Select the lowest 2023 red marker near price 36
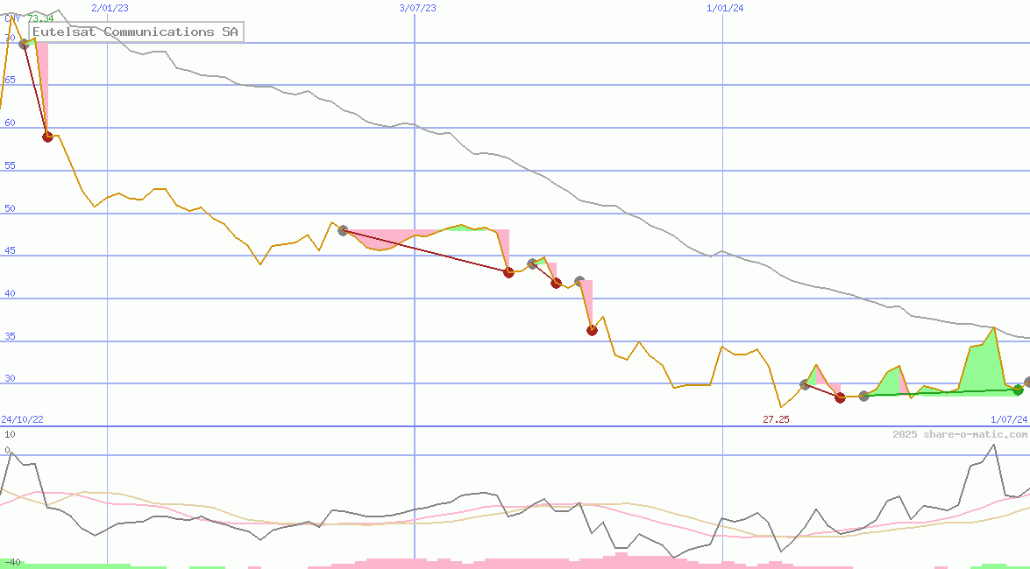The height and width of the screenshot is (569, 1030). pyautogui.click(x=592, y=330)
